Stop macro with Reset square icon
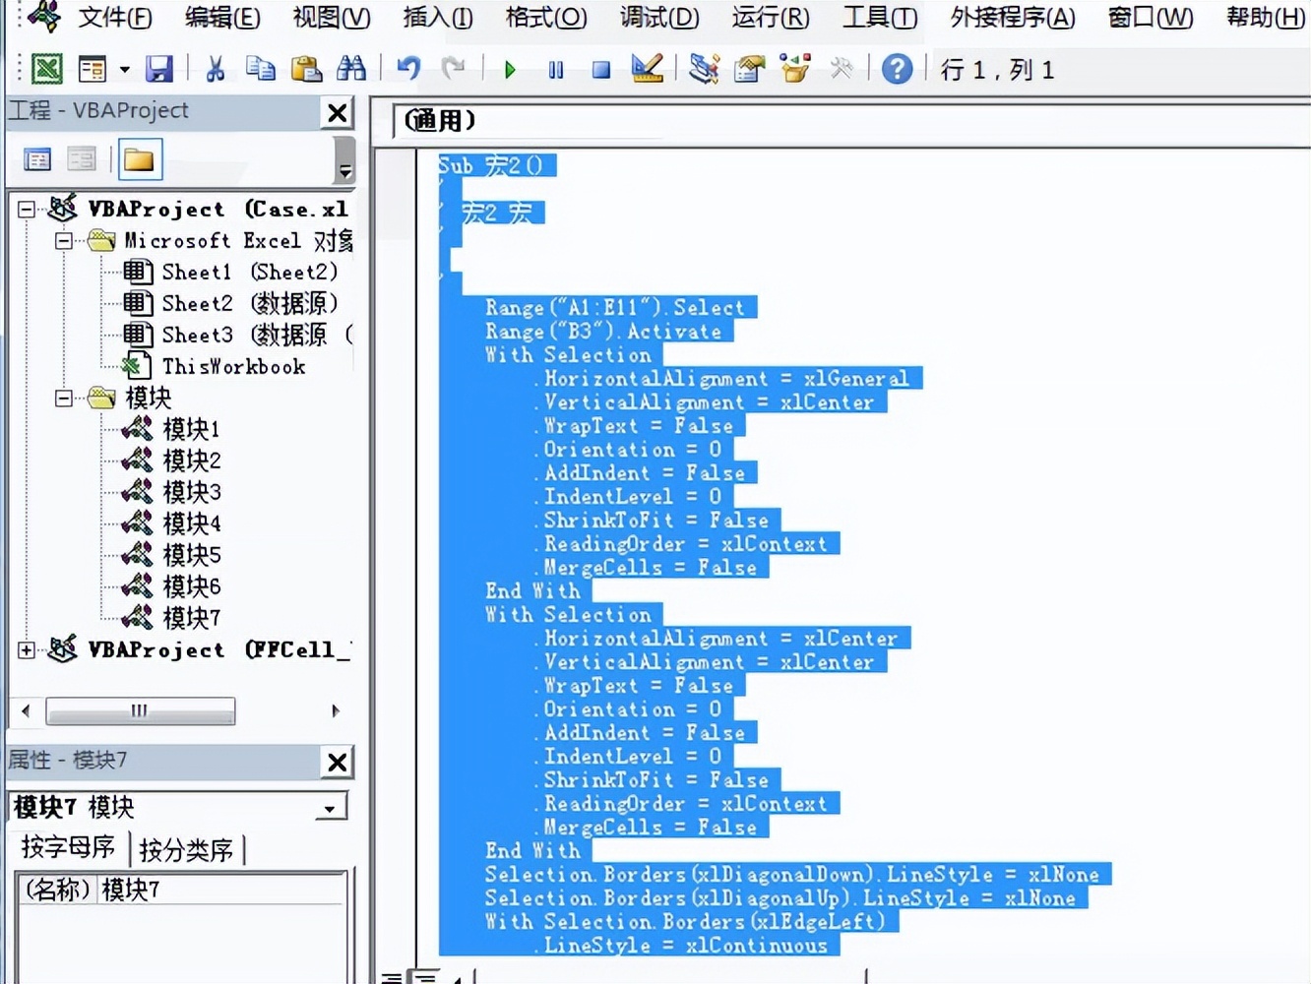1311x984 pixels. 600,70
